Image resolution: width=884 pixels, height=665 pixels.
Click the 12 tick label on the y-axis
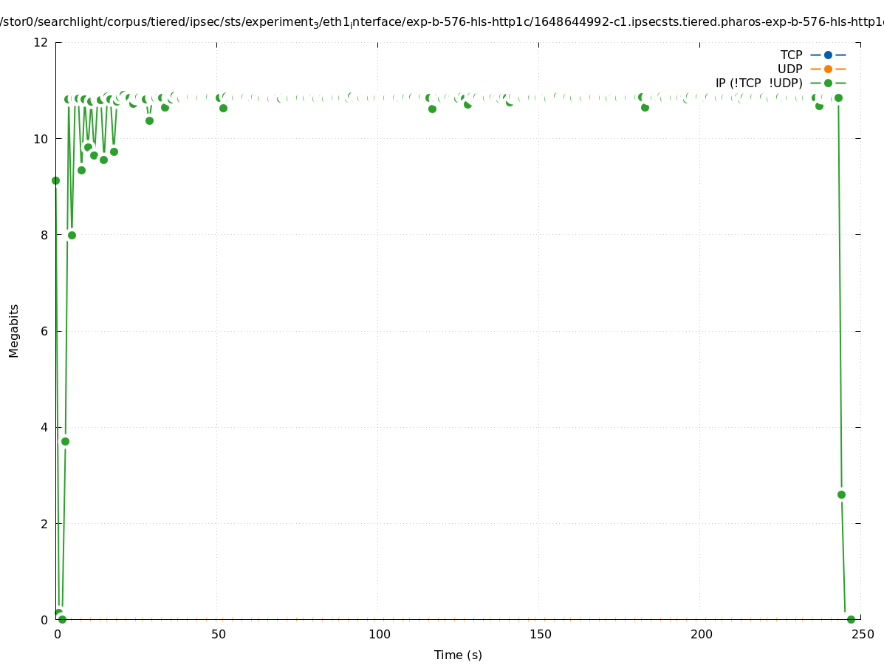tap(41, 42)
